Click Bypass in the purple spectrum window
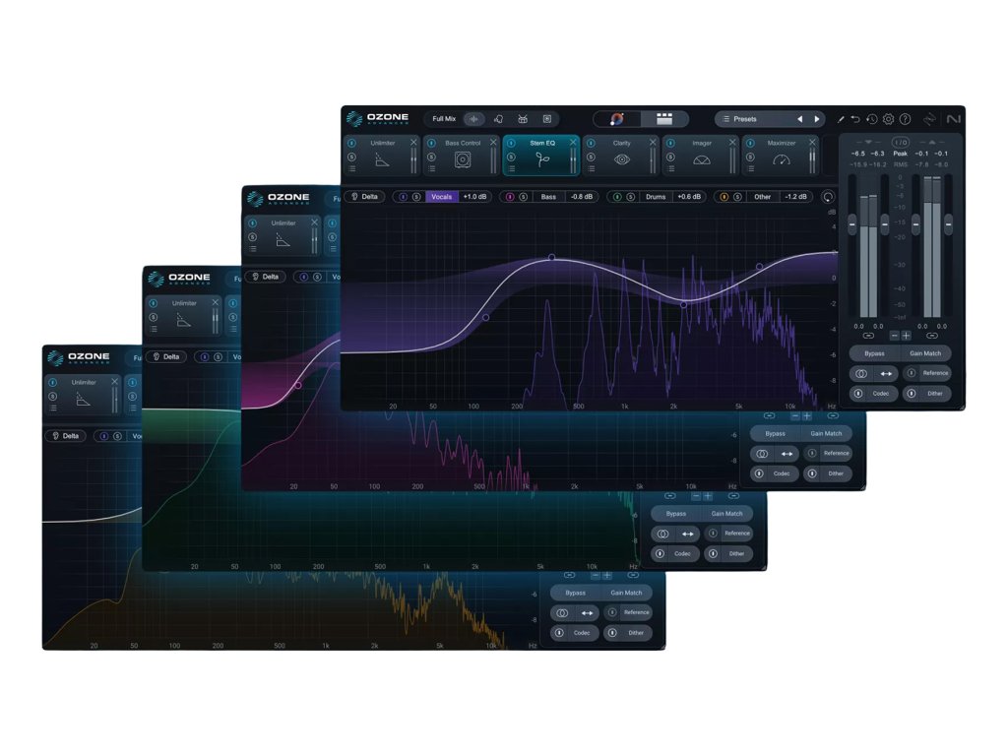Image resolution: width=1008 pixels, height=756 pixels. [x=775, y=434]
